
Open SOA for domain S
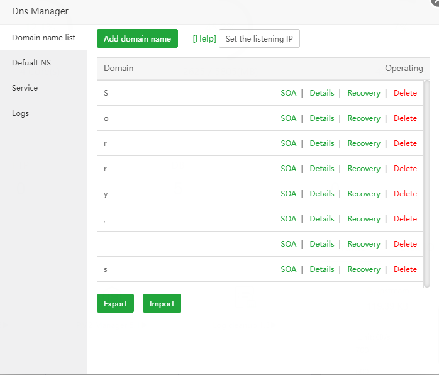(x=288, y=93)
